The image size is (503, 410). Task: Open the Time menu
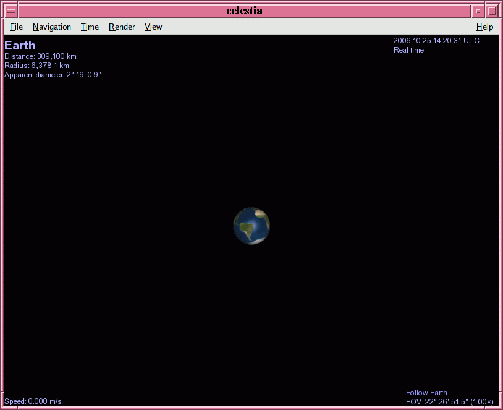coord(90,27)
